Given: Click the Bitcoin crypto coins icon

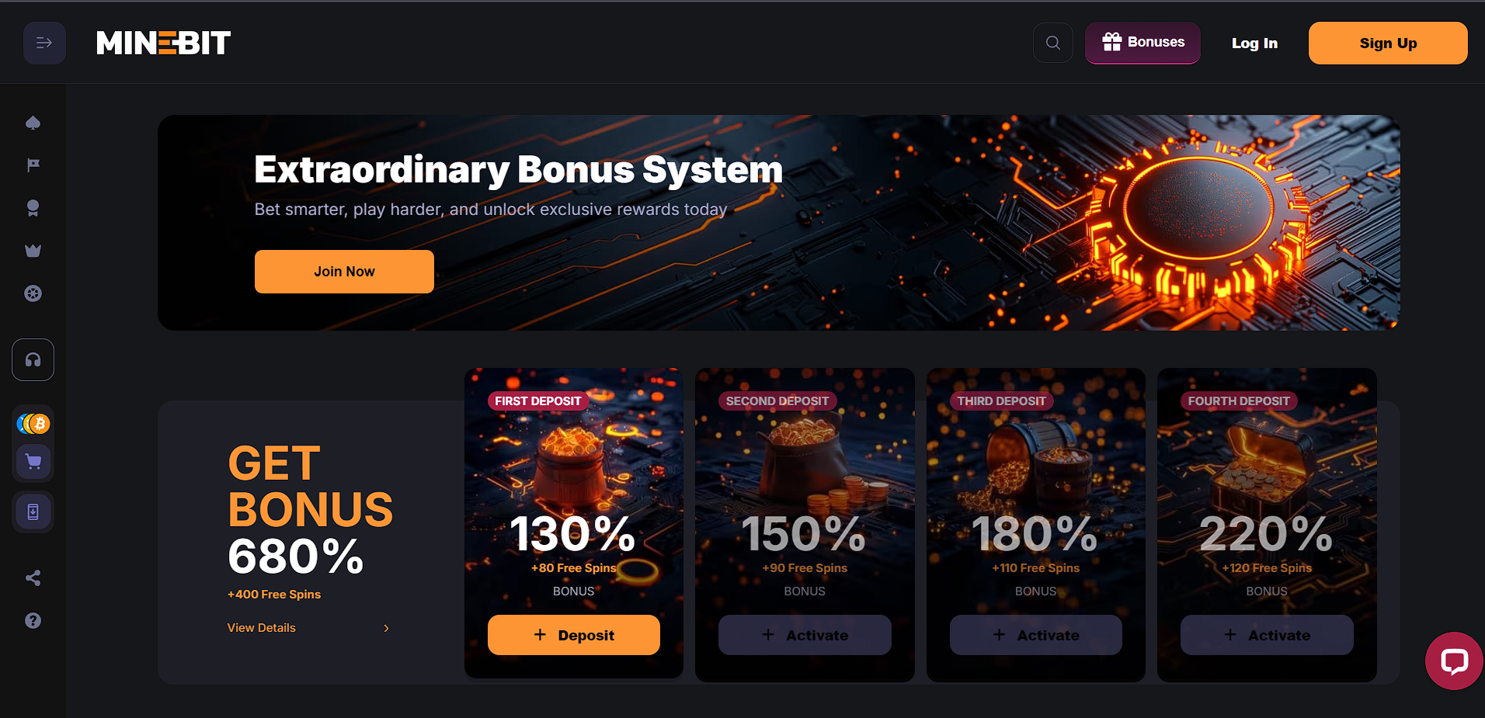Looking at the screenshot, I should click(33, 423).
